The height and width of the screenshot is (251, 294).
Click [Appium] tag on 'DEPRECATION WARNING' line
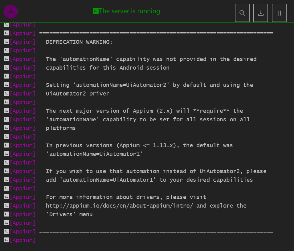click(x=23, y=42)
